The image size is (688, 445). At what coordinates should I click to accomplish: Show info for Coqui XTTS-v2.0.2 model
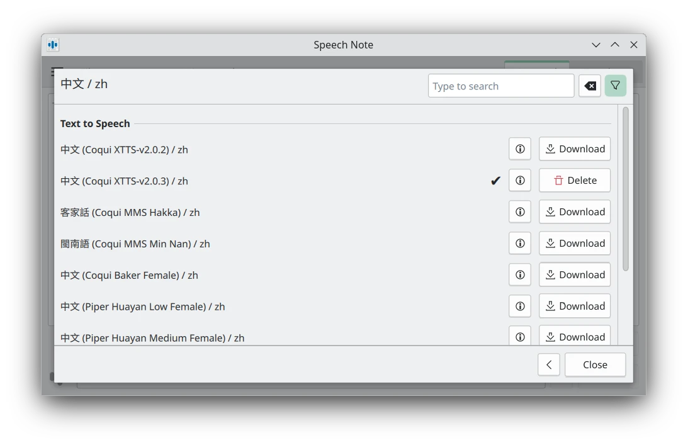tap(520, 149)
